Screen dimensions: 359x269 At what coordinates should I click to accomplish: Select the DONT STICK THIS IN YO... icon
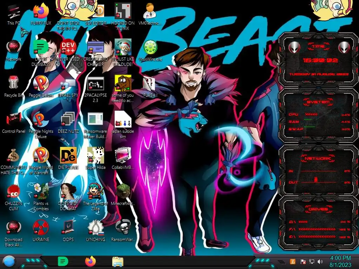coord(68,16)
